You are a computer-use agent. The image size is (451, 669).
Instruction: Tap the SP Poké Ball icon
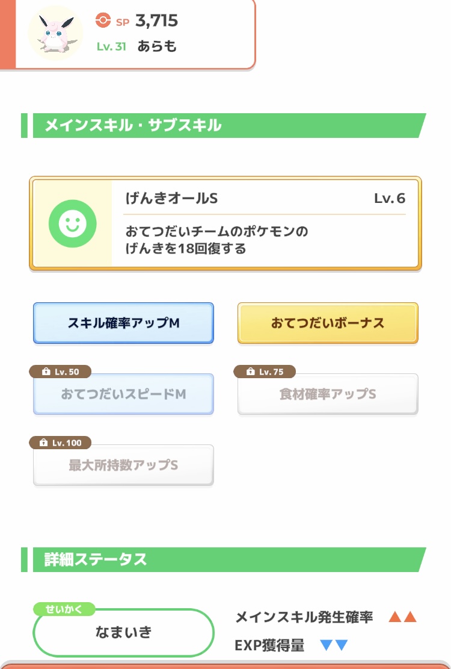[x=103, y=20]
